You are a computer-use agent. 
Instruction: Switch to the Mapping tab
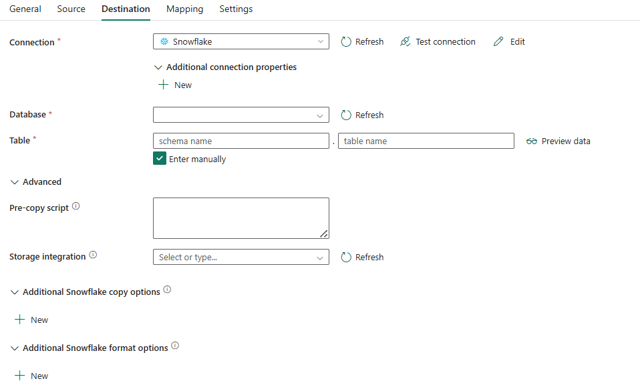pyautogui.click(x=184, y=9)
